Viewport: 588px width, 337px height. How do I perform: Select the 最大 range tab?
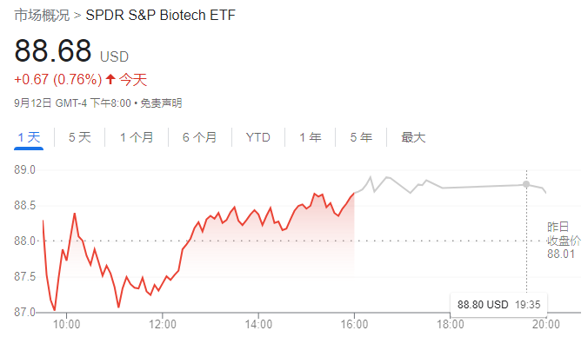coord(413,137)
